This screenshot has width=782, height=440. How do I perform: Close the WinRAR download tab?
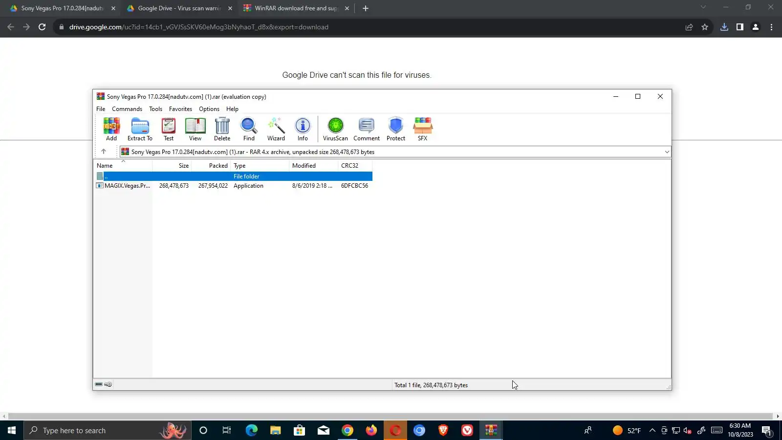click(x=347, y=8)
